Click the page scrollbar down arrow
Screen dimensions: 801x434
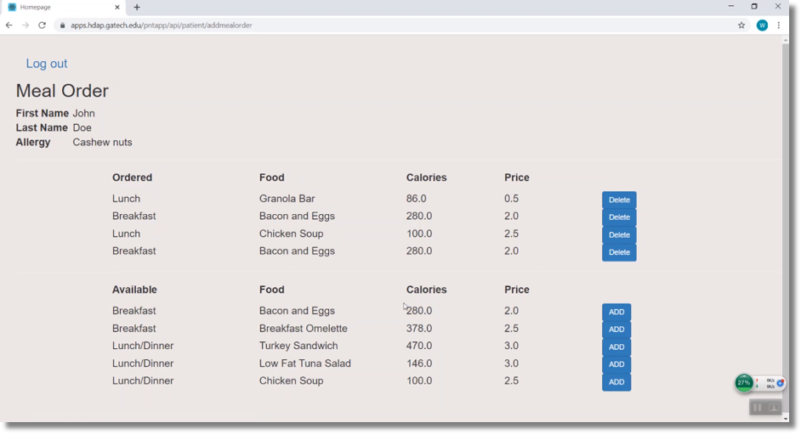785,418
